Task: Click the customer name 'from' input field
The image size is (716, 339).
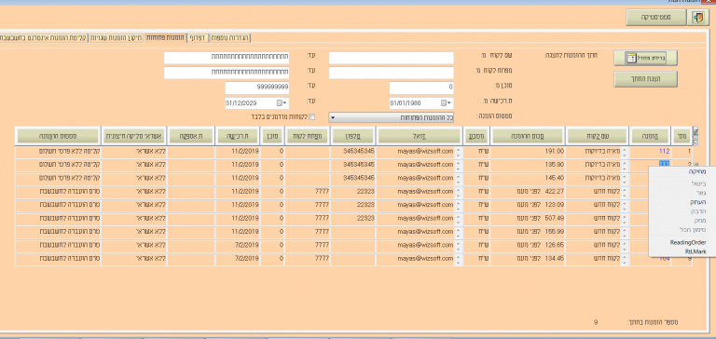Action: [392, 58]
